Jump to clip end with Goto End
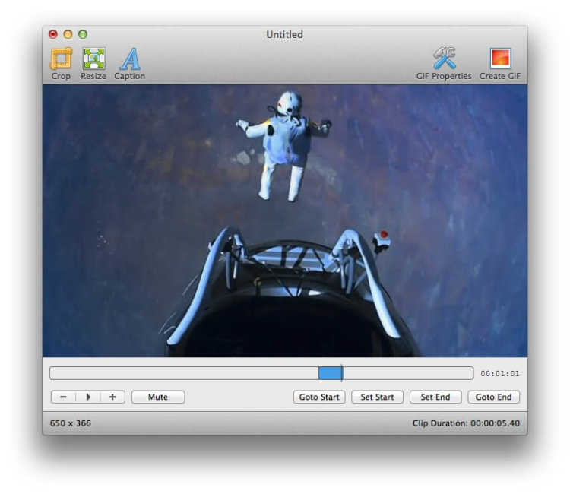570x494 pixels. (494, 397)
